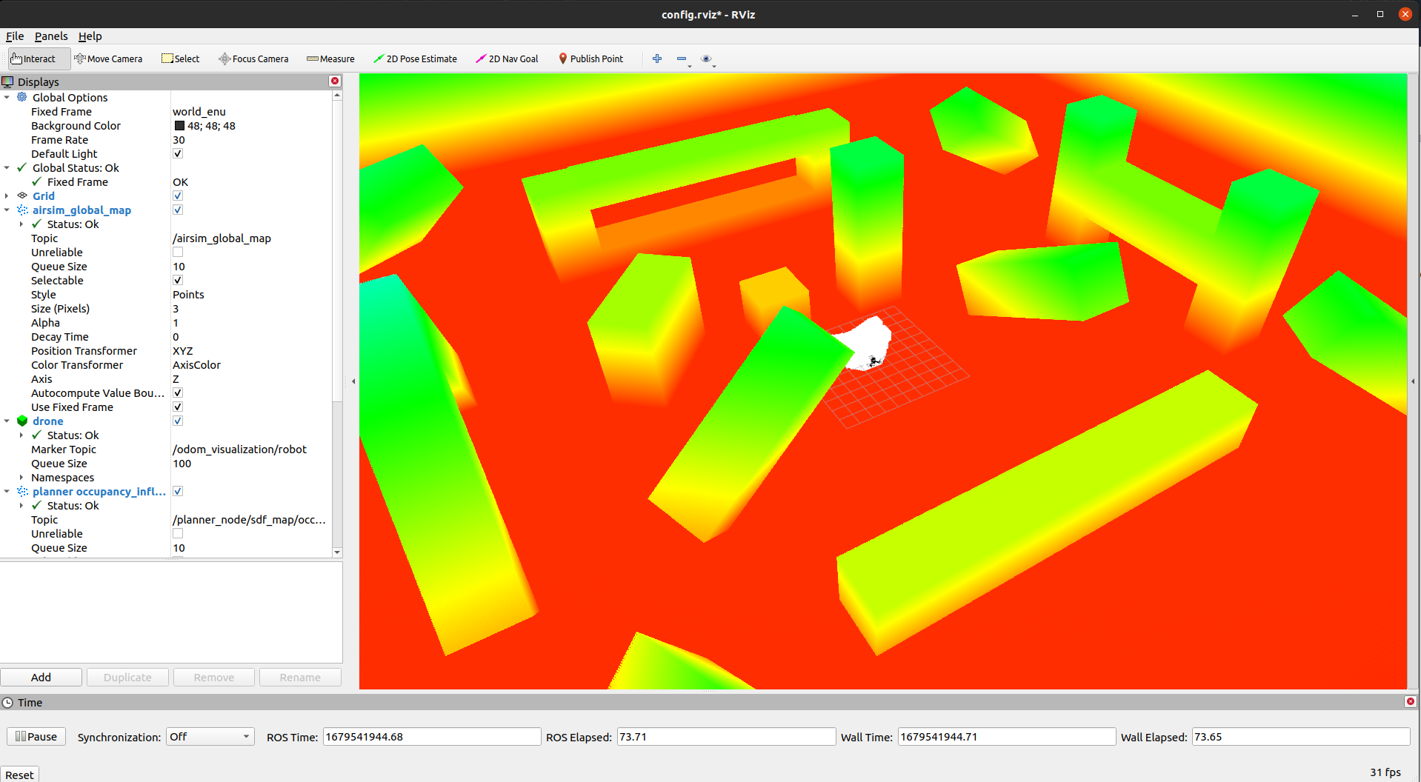
Task: Click the airsim_global_map point cloud icon
Action: (22, 210)
